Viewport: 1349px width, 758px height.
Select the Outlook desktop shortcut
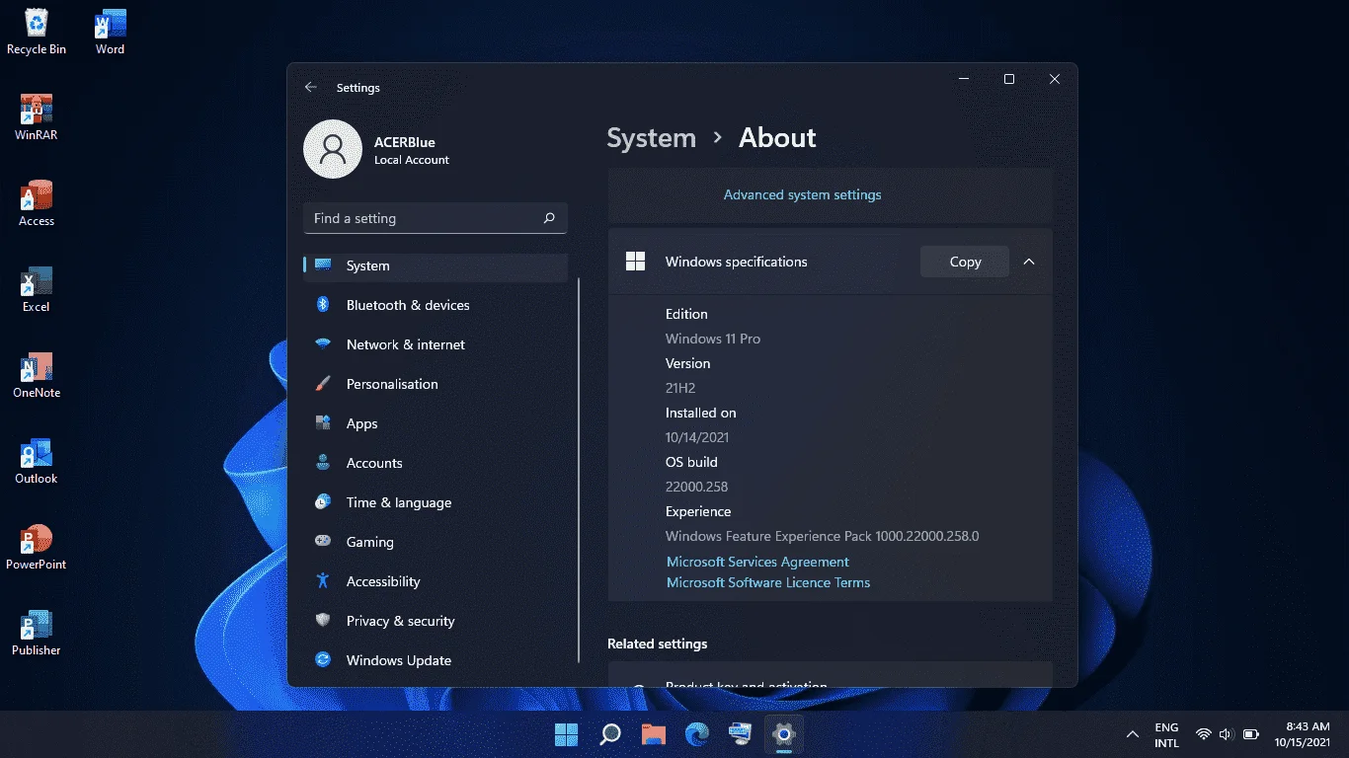pos(37,461)
